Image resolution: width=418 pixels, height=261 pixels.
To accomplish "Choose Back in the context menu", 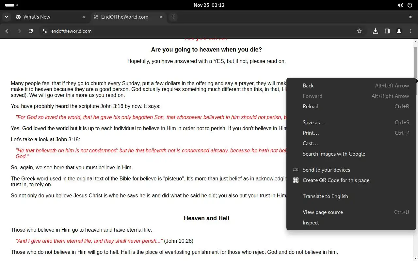I will pyautogui.click(x=351, y=85).
